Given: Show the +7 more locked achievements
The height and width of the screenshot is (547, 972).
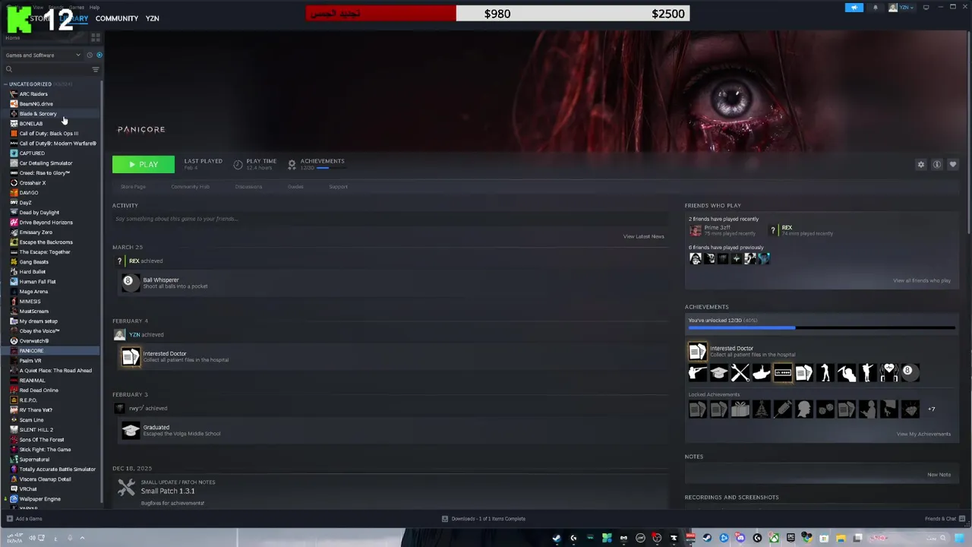Looking at the screenshot, I should [x=931, y=409].
